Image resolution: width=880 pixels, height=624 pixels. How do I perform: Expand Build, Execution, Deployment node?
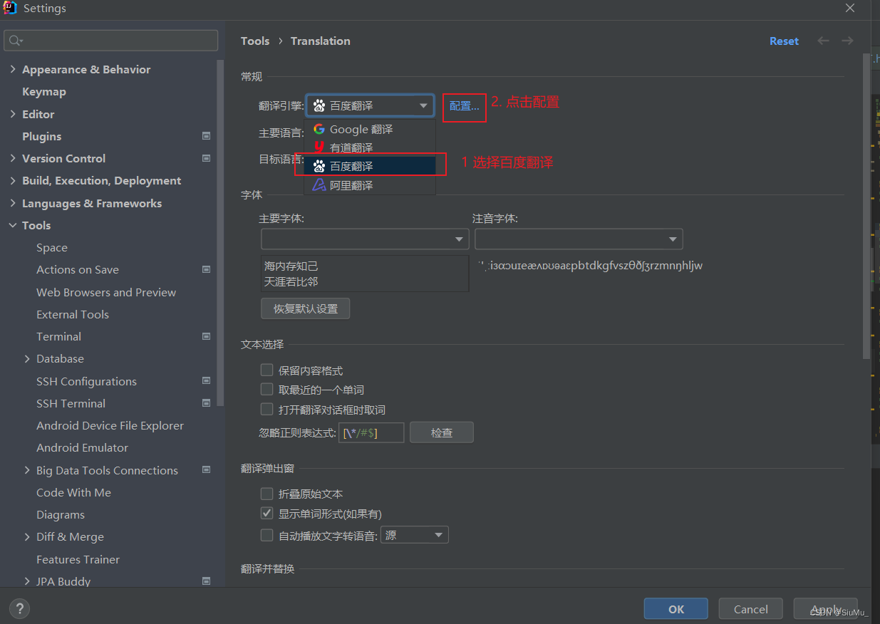tap(13, 180)
